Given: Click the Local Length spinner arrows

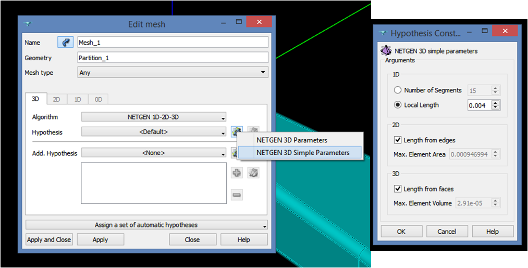Looking at the screenshot, I should [x=495, y=105].
